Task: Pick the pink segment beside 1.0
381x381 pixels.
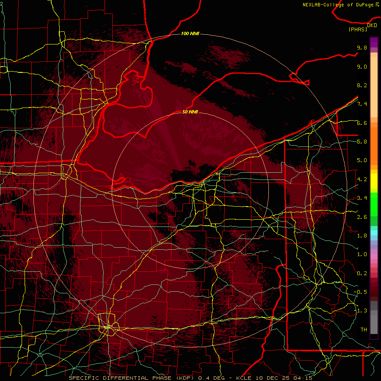Action: (374, 257)
